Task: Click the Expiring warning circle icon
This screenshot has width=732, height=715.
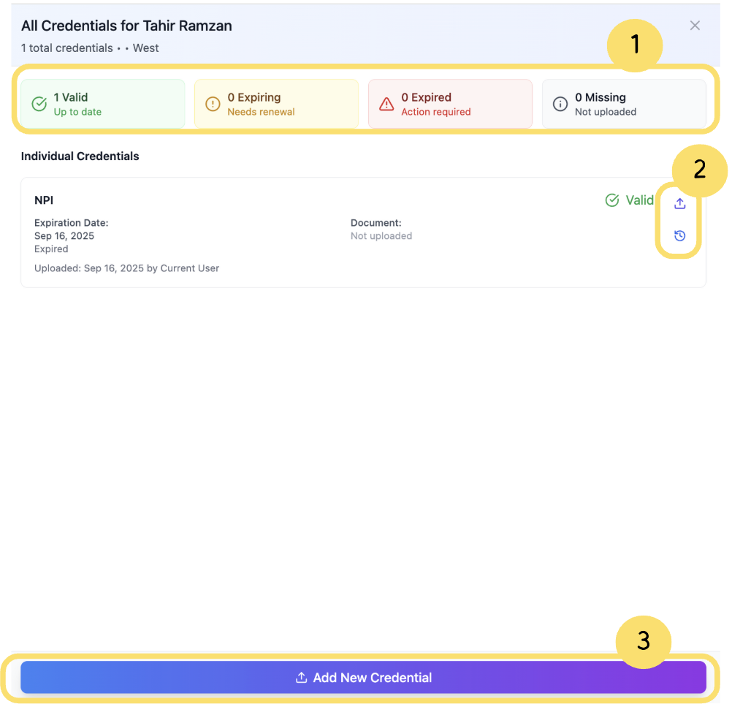Action: (213, 104)
